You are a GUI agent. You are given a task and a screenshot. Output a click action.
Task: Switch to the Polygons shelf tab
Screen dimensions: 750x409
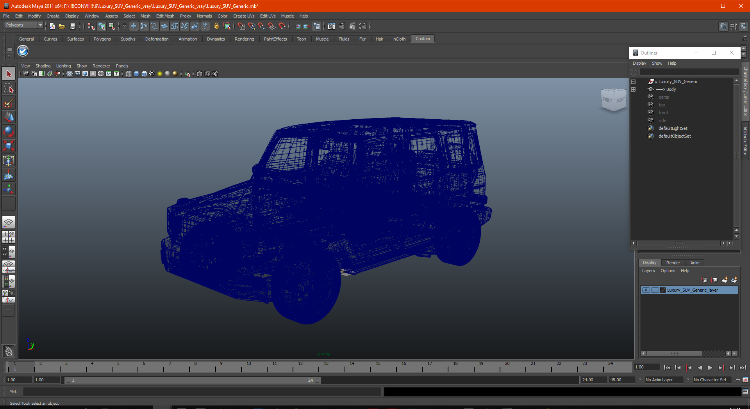tap(102, 39)
